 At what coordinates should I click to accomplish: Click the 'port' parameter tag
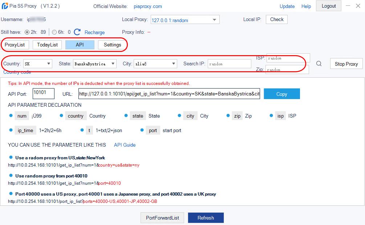(153, 131)
